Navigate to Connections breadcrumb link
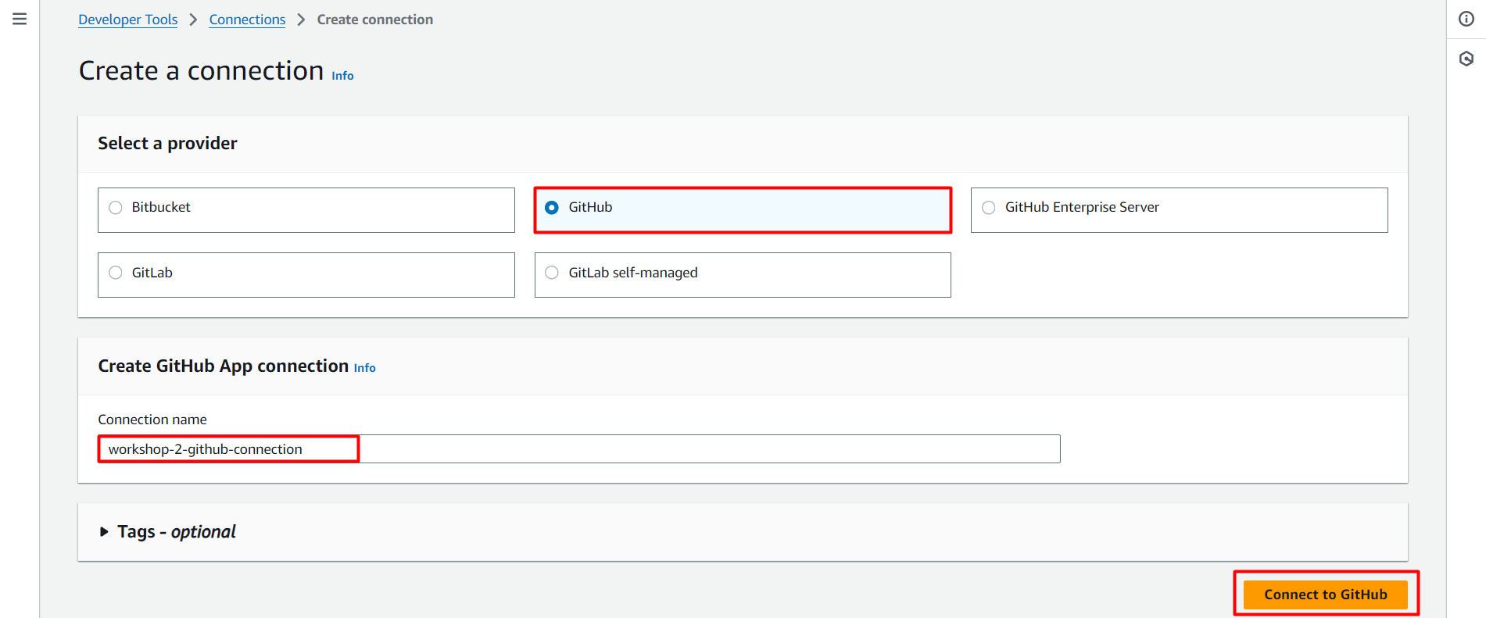Screen dimensions: 1486x618 247,20
